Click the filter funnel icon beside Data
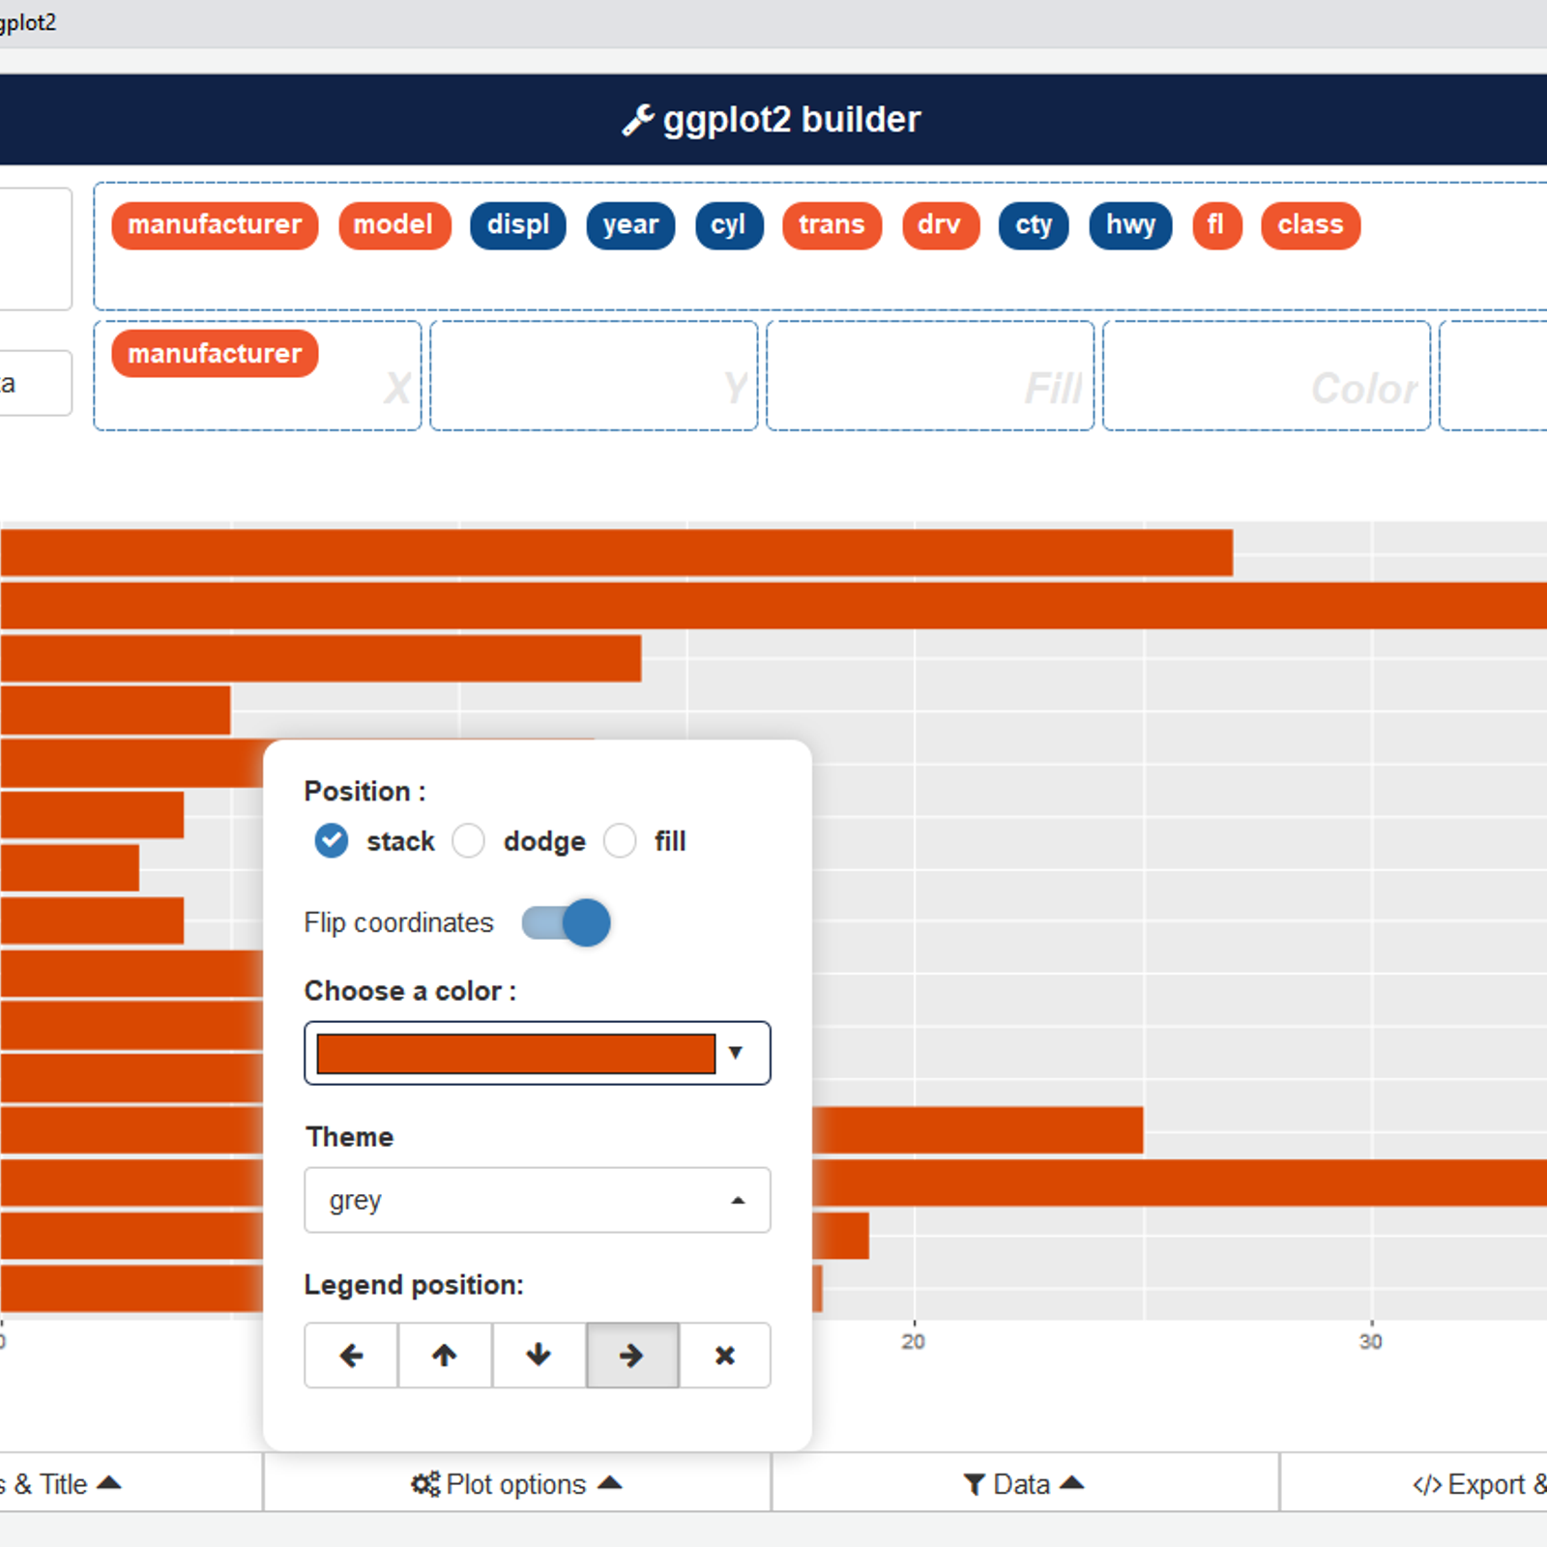Screen dimensions: 1547x1547 975,1484
